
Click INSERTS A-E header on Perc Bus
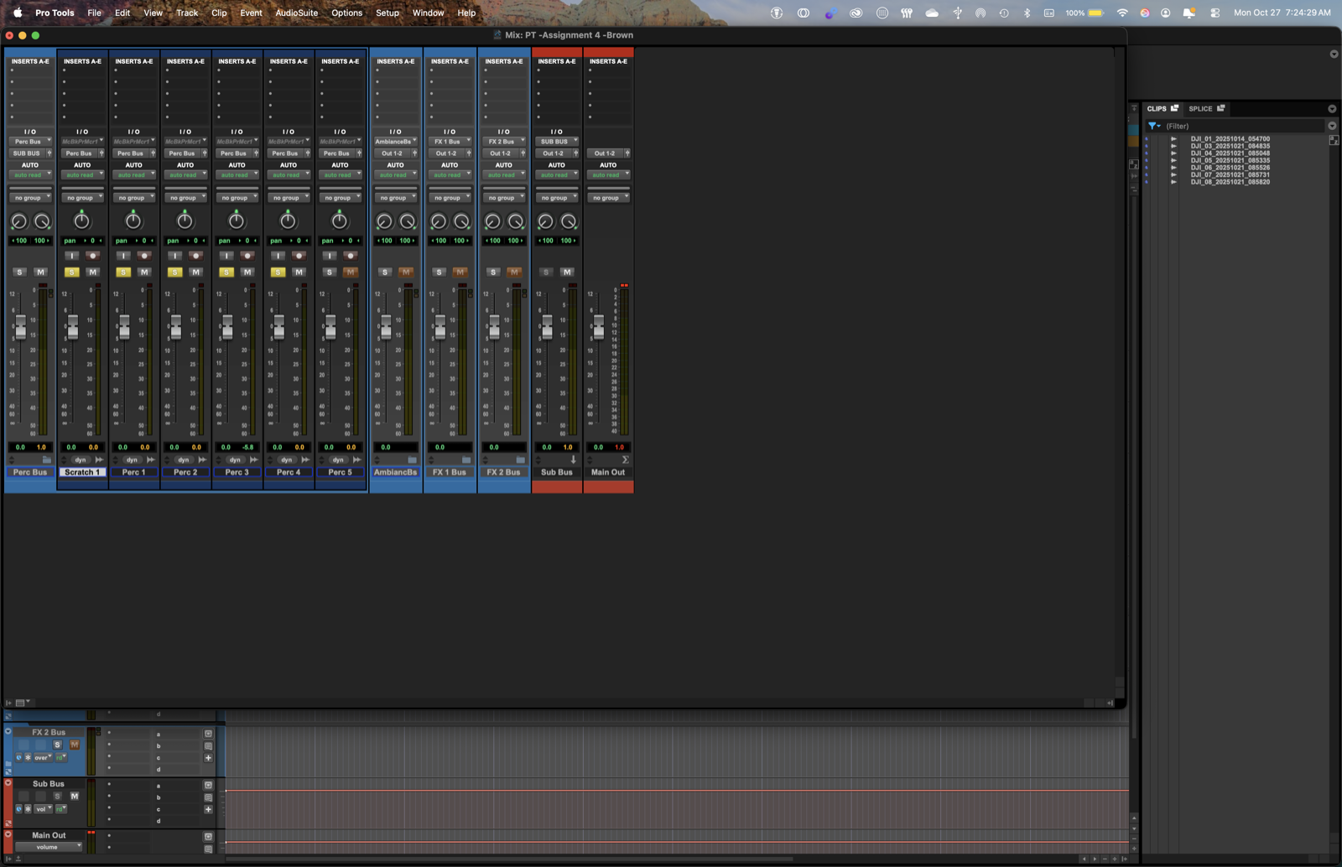pos(30,61)
